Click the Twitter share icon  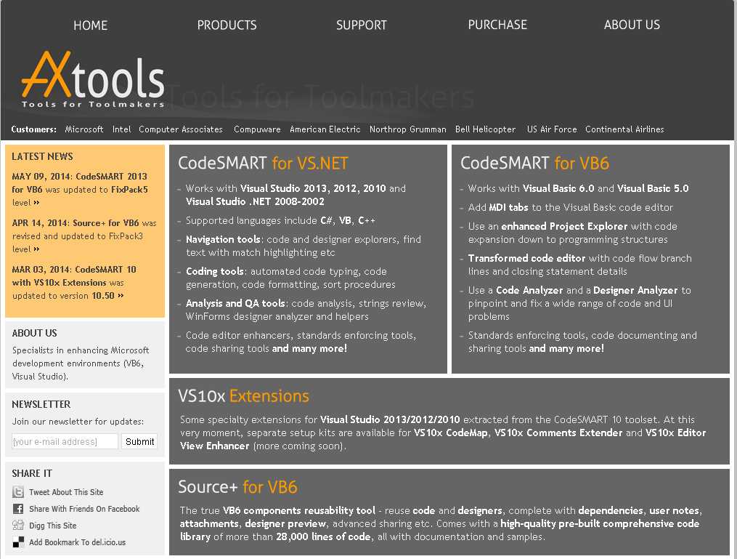(18, 491)
